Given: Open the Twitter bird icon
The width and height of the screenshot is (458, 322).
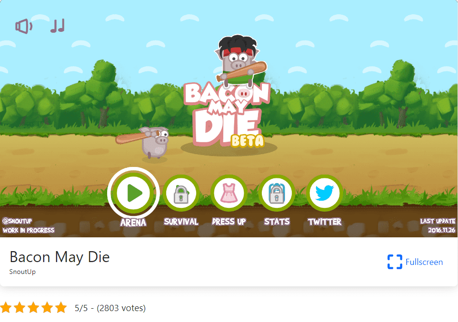Looking at the screenshot, I should point(325,193).
